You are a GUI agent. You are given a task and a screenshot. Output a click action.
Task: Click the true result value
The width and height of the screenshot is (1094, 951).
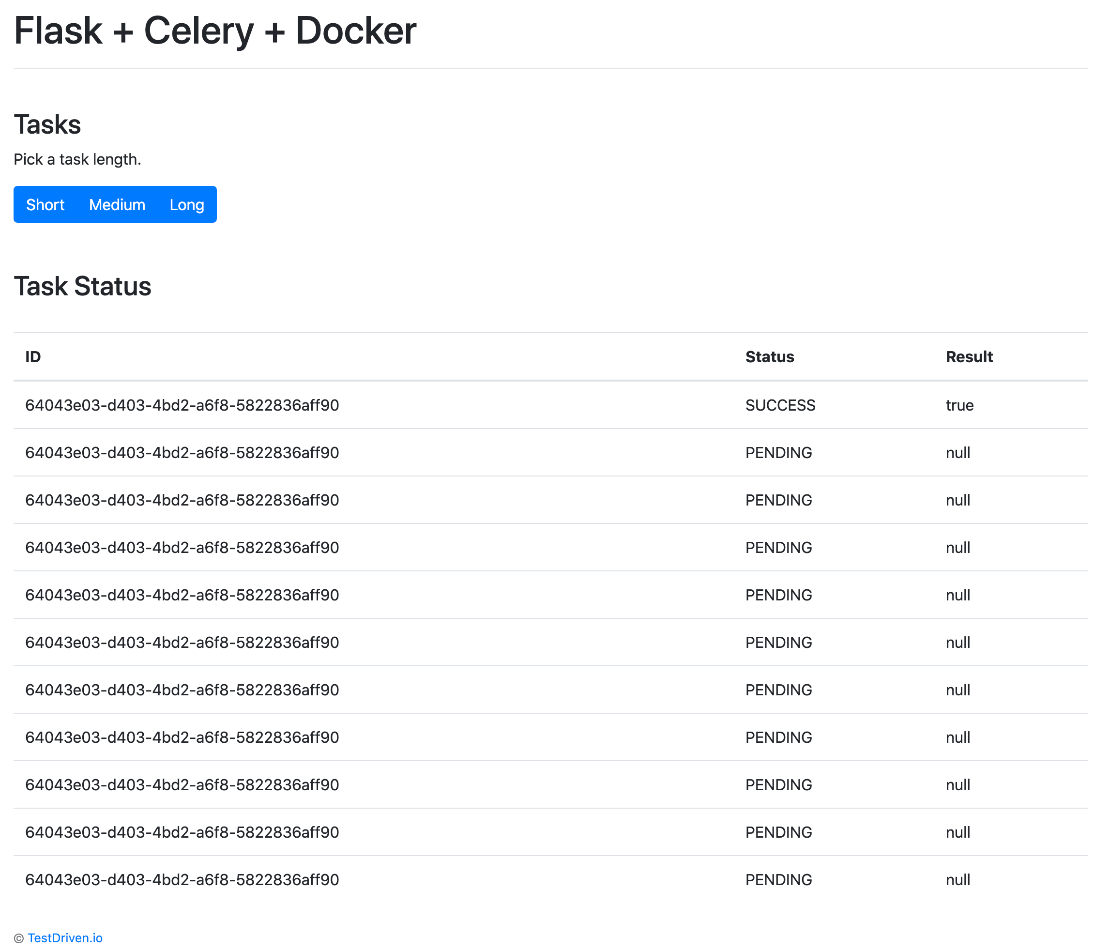click(959, 405)
